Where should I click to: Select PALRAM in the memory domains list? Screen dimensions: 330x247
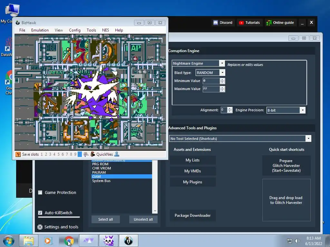point(121,173)
